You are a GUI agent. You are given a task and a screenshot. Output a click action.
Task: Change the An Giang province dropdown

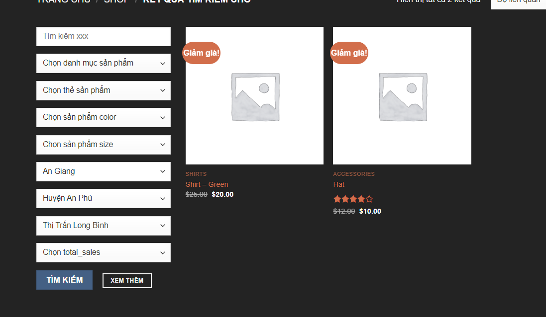103,171
